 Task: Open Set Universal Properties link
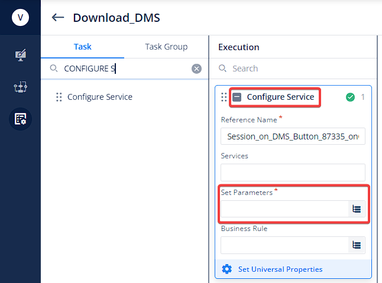coord(280,269)
